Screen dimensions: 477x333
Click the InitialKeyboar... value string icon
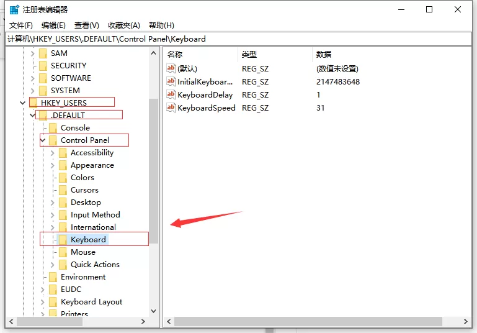(x=171, y=81)
